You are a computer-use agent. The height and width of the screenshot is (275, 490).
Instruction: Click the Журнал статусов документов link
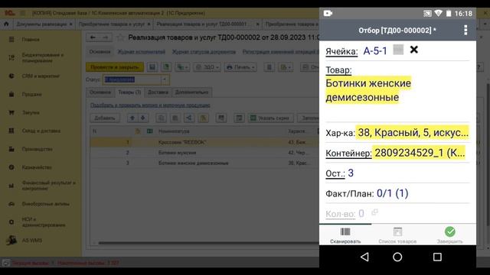click(204, 52)
